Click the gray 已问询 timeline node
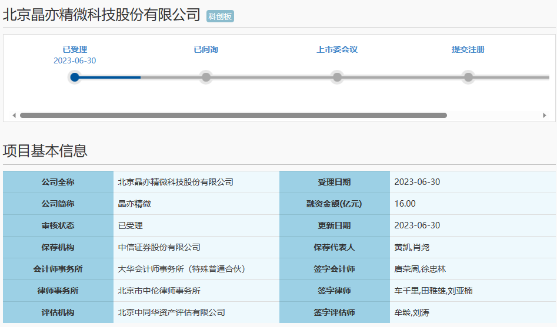Screen dimensions: 557x327 tap(206, 77)
